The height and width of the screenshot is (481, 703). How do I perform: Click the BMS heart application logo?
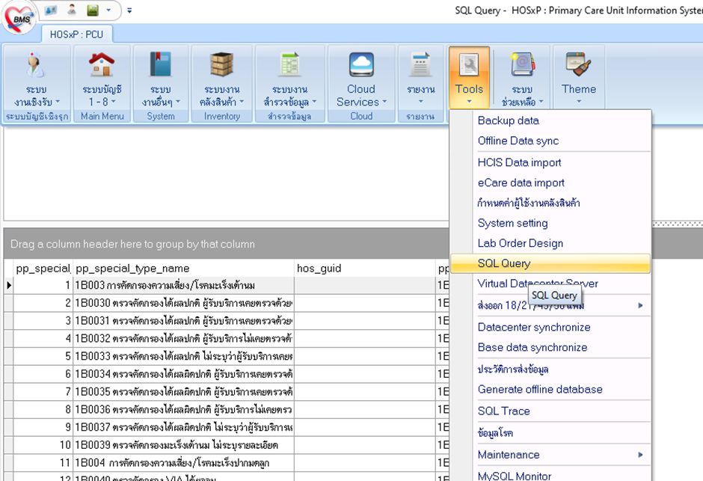click(x=19, y=18)
